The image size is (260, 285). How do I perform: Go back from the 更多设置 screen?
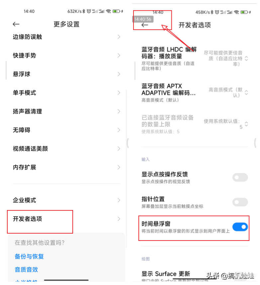click(x=16, y=24)
